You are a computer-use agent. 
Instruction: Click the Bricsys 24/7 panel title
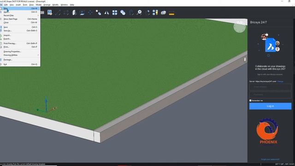(258, 22)
